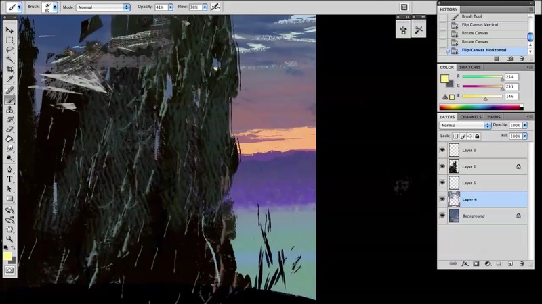Create new adjustment layer
The height and width of the screenshot is (304, 542).
[487, 264]
